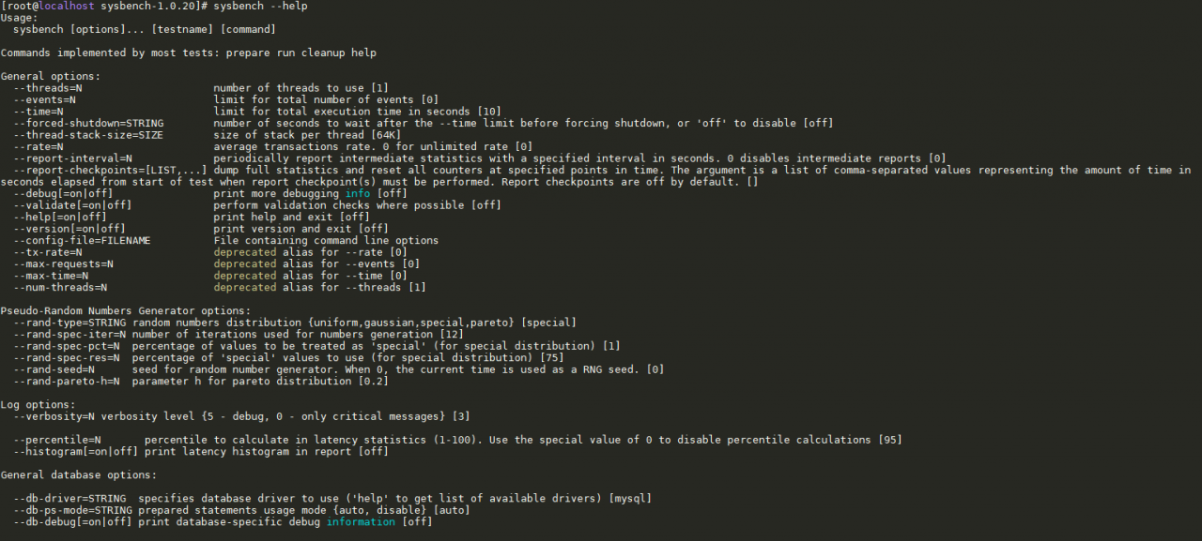Click the --threads=N option text
The image size is (1202, 541).
coord(48,88)
